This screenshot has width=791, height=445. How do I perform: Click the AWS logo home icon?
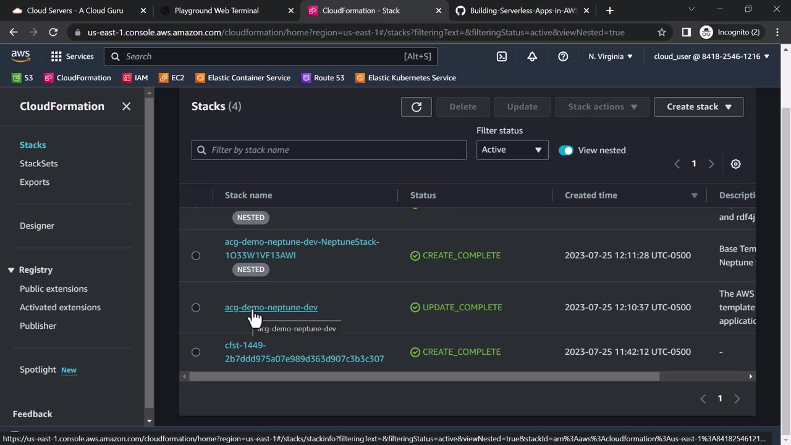tap(20, 56)
